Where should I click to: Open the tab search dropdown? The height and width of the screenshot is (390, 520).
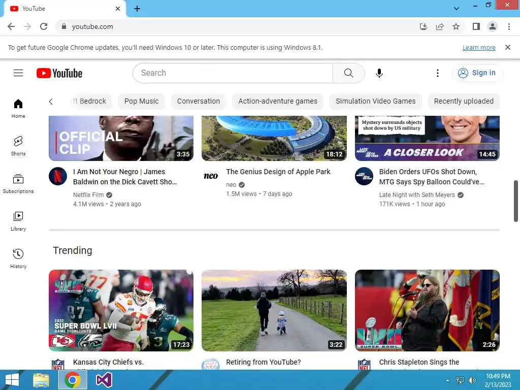pyautogui.click(x=457, y=9)
